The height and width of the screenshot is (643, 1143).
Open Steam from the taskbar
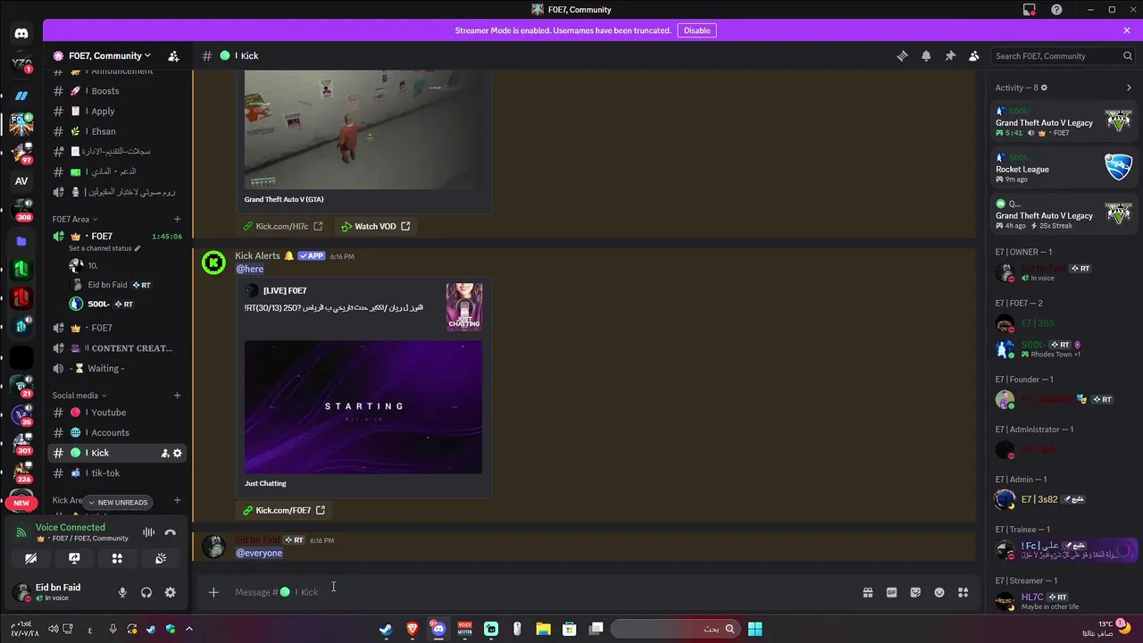pos(386,629)
